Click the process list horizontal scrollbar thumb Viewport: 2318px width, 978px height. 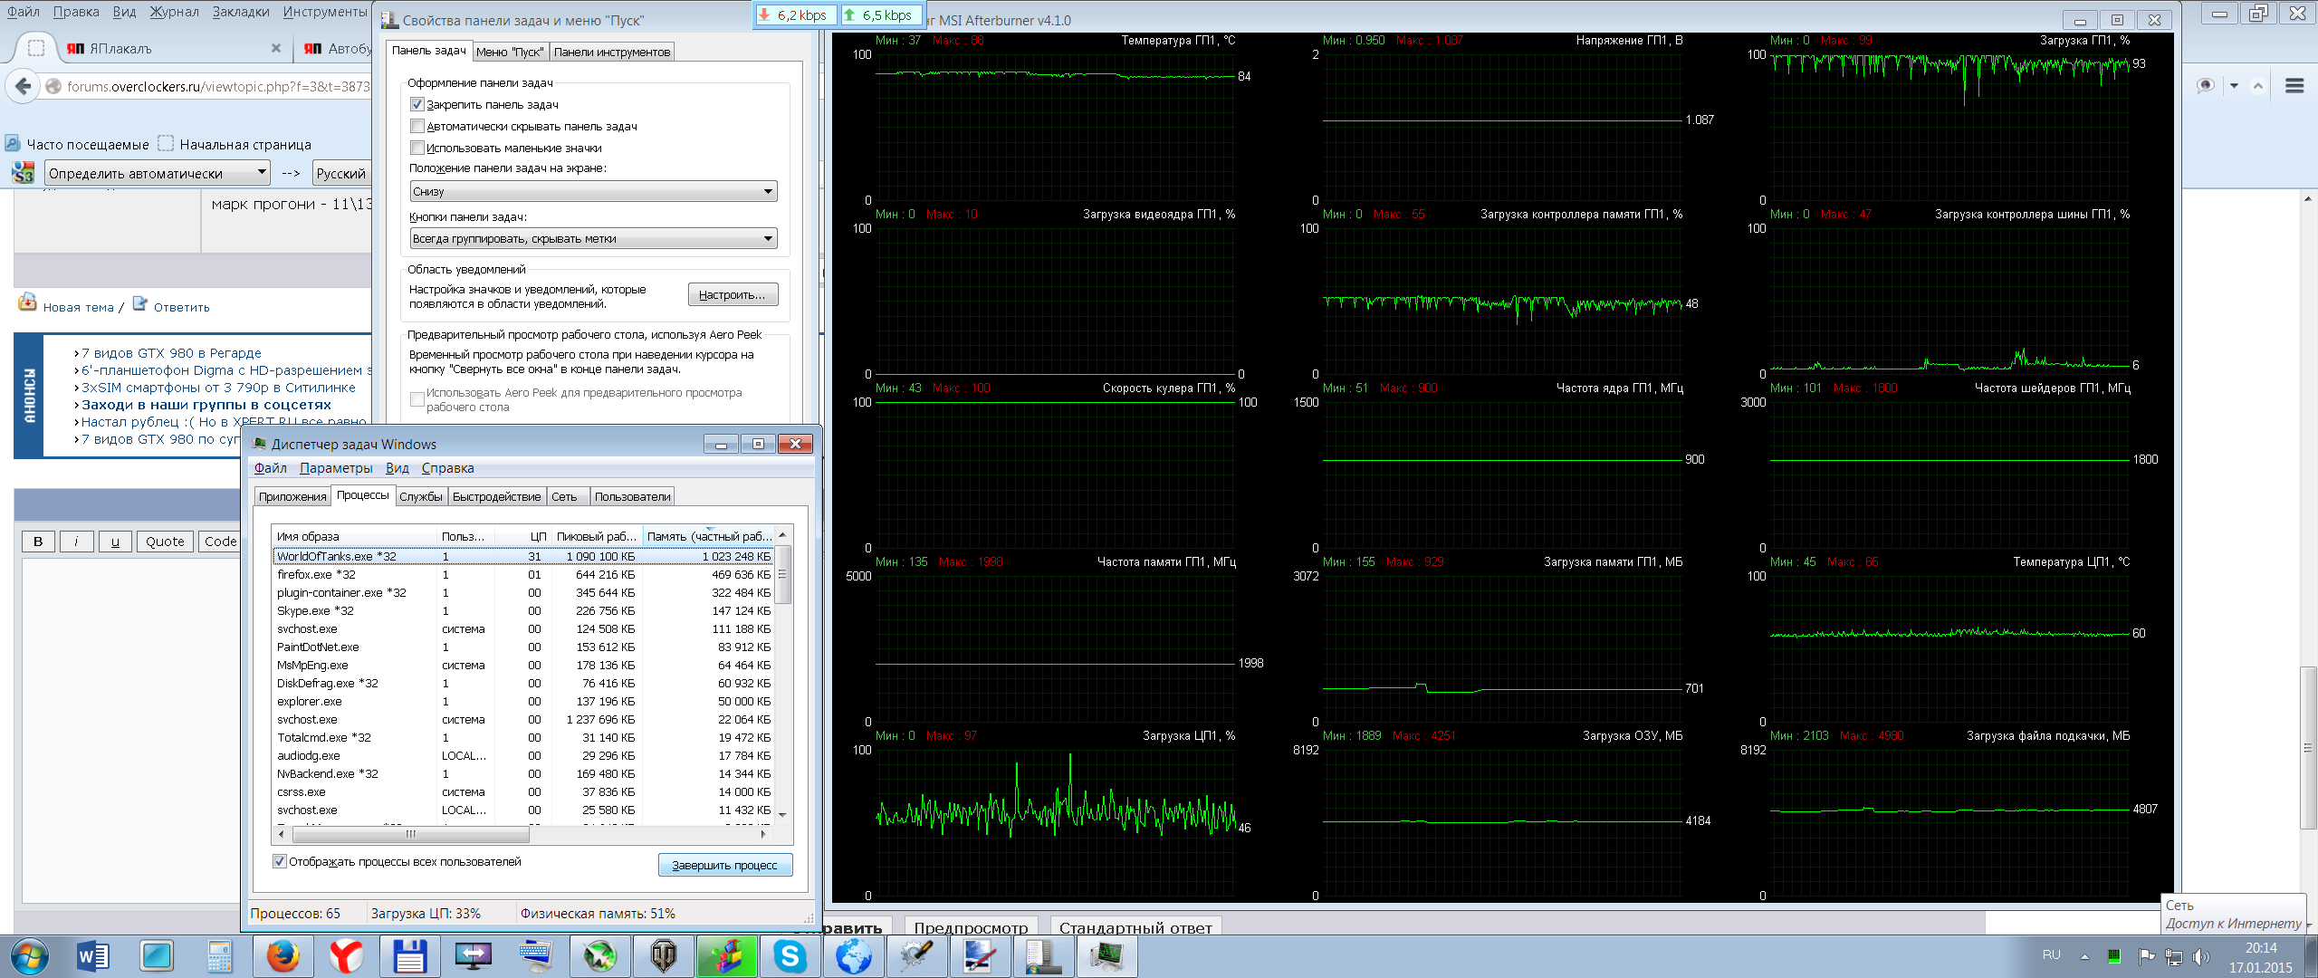pyautogui.click(x=410, y=834)
